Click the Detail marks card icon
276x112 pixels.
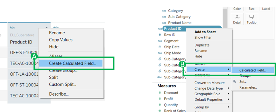237,17
